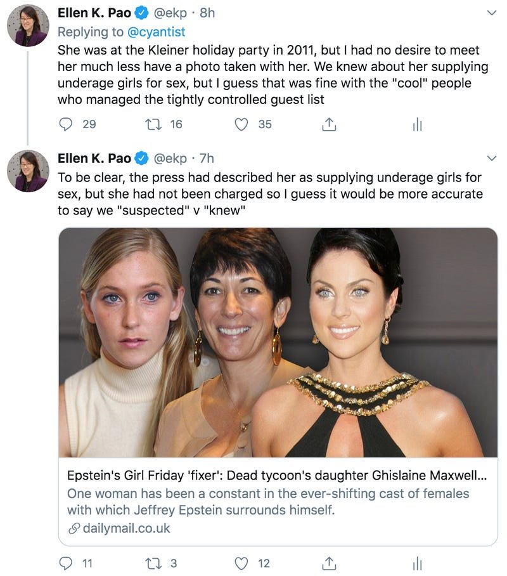This screenshot has width=507, height=576.
Task: Share the second tweet using upload icon
Action: tap(329, 563)
